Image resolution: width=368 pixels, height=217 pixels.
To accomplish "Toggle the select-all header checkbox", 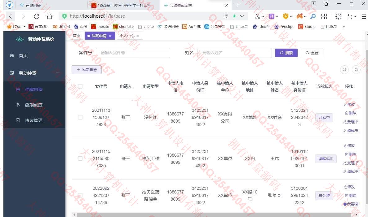I will 80,86.
